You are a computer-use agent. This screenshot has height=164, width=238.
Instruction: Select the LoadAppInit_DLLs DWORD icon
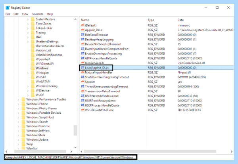point(83,67)
